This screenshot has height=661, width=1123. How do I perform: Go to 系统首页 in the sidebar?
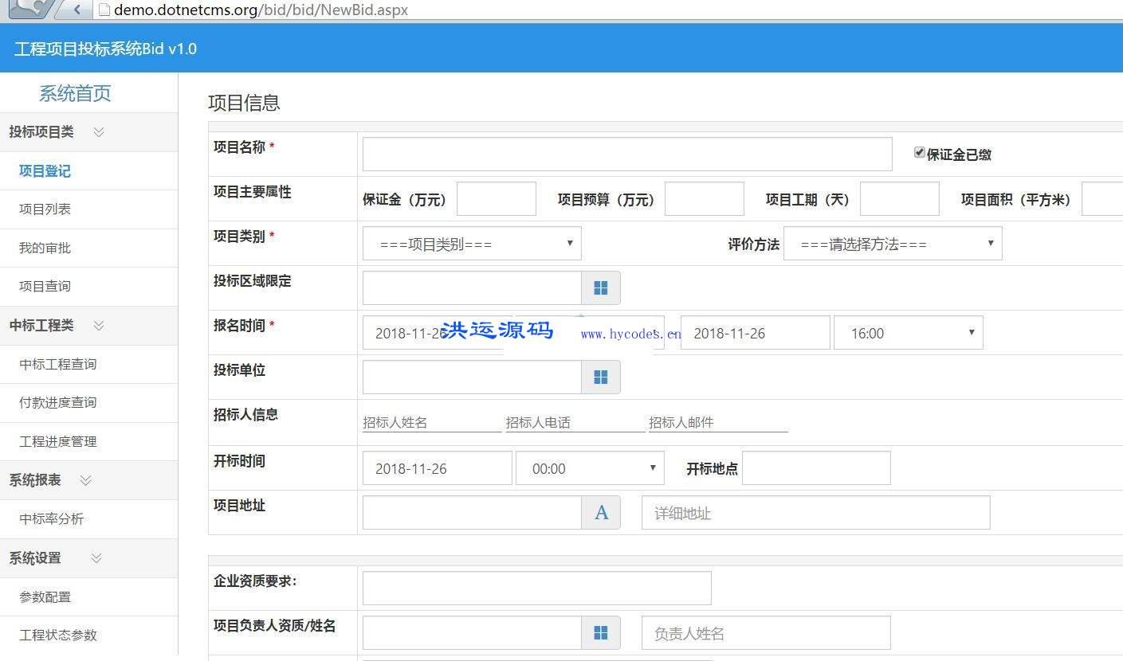[x=75, y=93]
